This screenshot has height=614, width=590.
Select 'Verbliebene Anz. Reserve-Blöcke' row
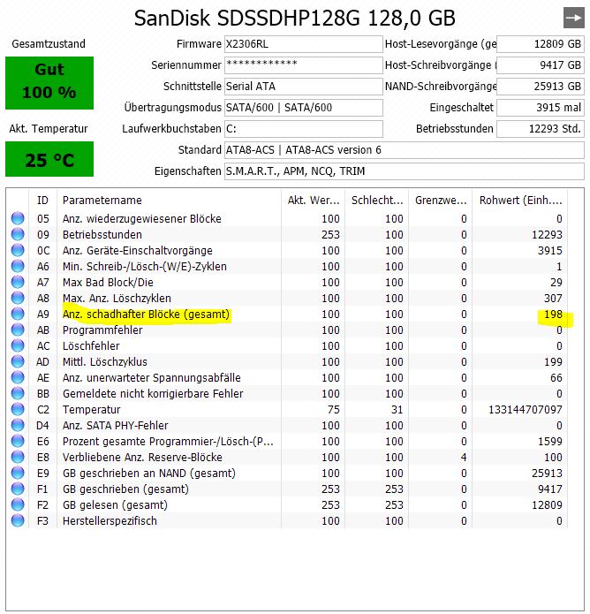click(x=286, y=458)
